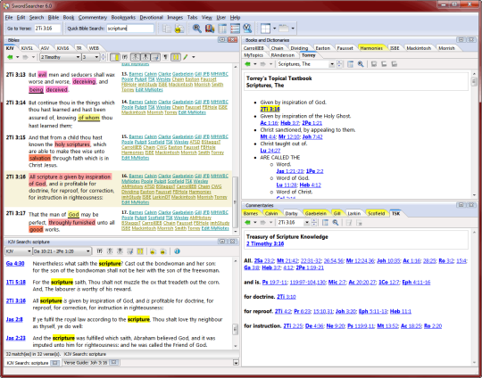The height and width of the screenshot is (378, 482).
Task: Open the columns view icon in main toolbar
Action: pos(222,29)
